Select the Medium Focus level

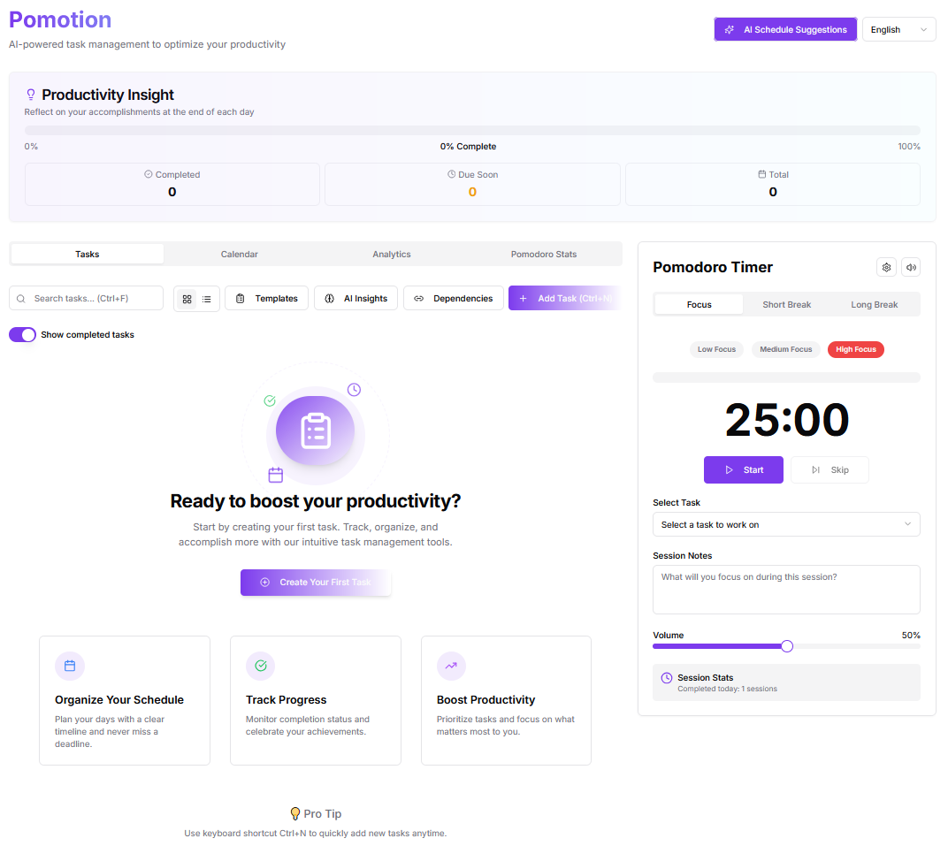[785, 349]
